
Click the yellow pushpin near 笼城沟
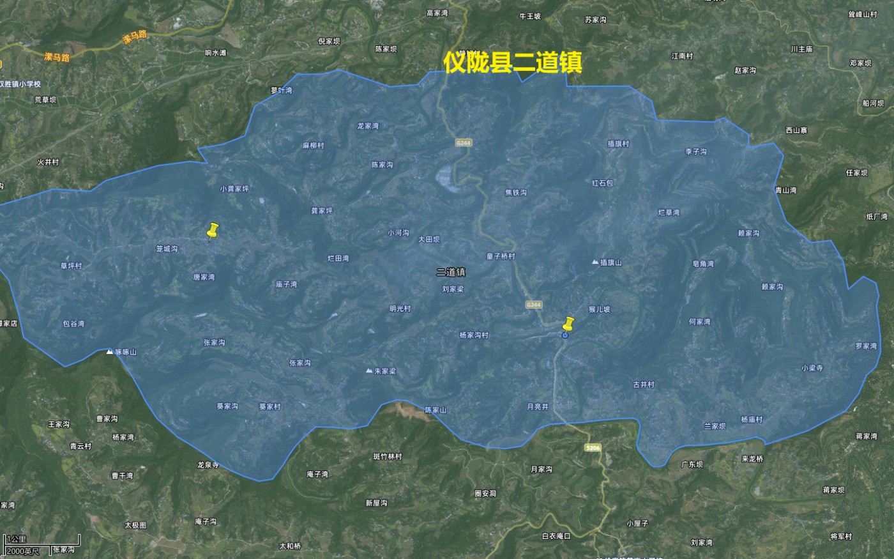click(213, 231)
